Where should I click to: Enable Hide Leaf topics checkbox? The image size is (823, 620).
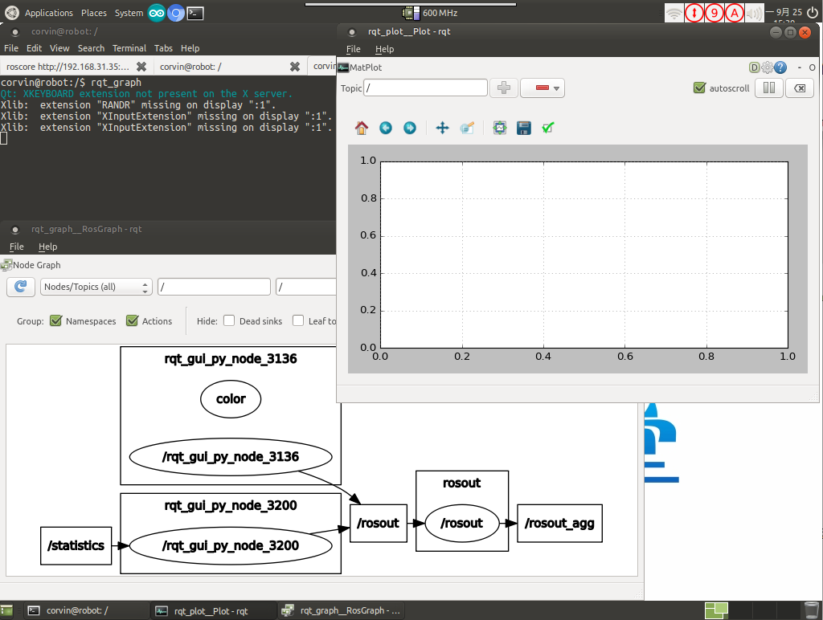(x=298, y=320)
